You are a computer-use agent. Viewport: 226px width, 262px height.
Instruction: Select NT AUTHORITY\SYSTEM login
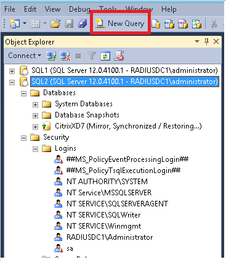[107, 182]
